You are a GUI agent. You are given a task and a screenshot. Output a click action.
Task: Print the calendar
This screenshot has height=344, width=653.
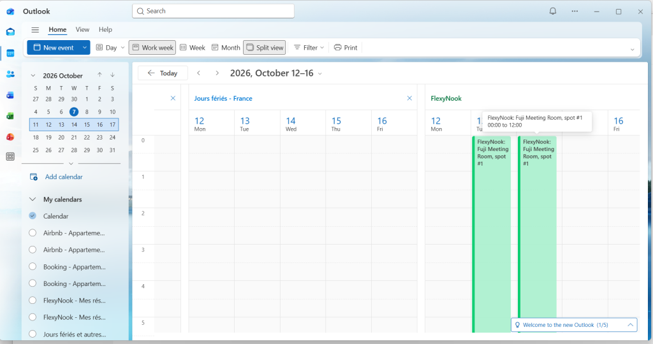(x=346, y=47)
